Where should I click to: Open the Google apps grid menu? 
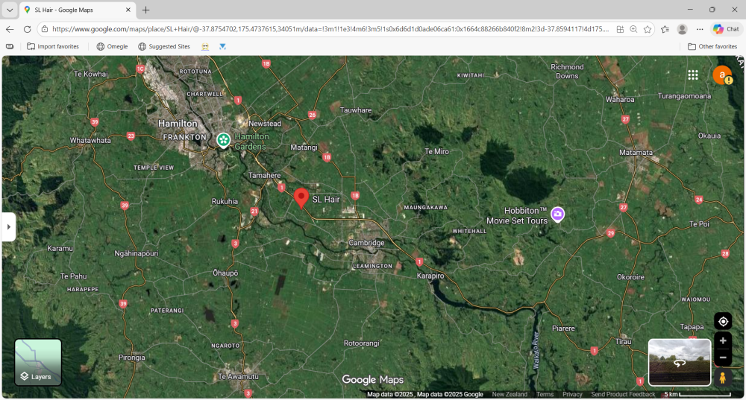(x=693, y=75)
